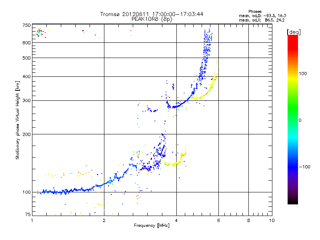The width and height of the screenshot is (320, 240).
Task: Click the yellow X-mode trace near 4 MHz
Action: coord(176,163)
